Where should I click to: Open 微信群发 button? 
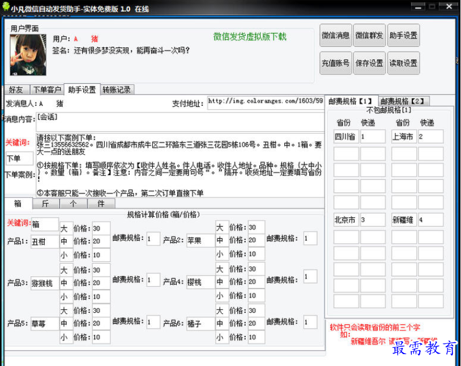[x=369, y=36]
